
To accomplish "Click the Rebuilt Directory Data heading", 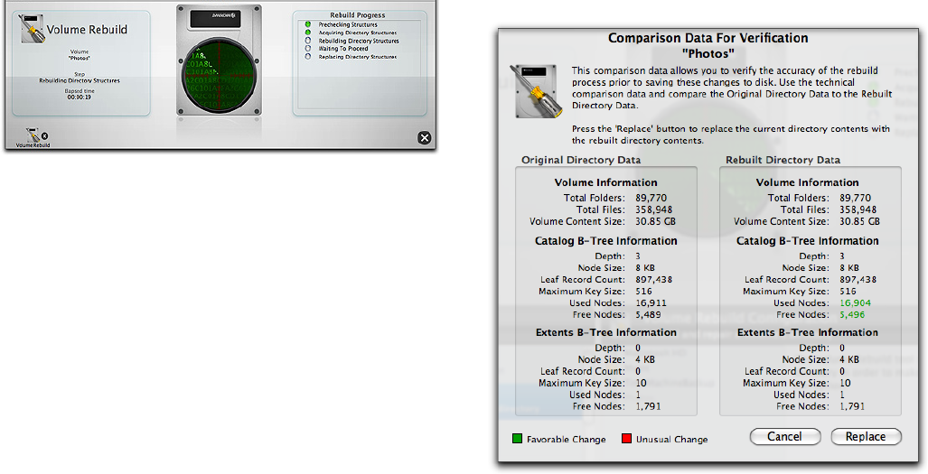I will tap(783, 160).
